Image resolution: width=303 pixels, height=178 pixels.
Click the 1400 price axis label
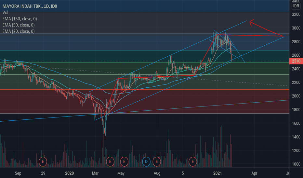pos(296,137)
